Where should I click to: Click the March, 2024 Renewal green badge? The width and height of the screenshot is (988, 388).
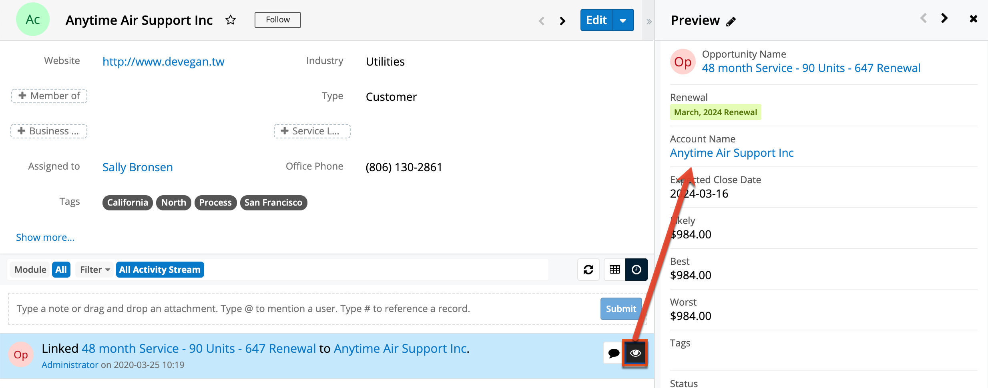[715, 112]
